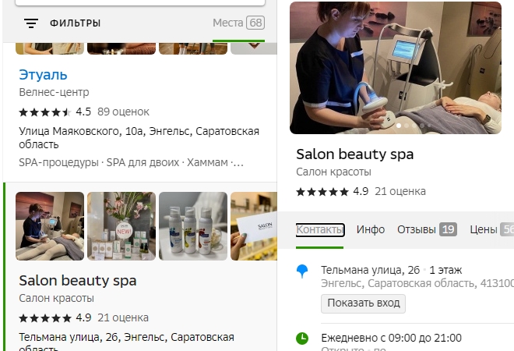The height and width of the screenshot is (351, 514).
Task: Open the Этуаль wellness center link
Action: 43,75
